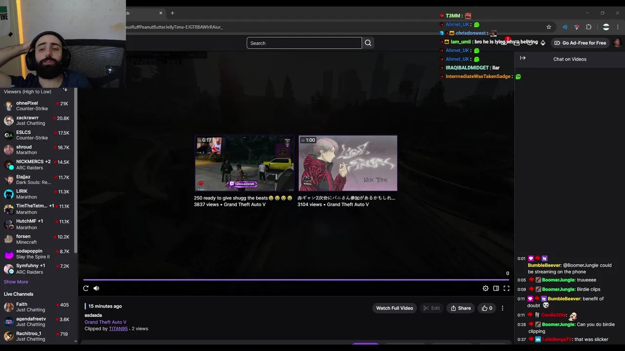Viewport: 625px width, 351px height.
Task: Bookmark this page with the star icon
Action: point(549,27)
